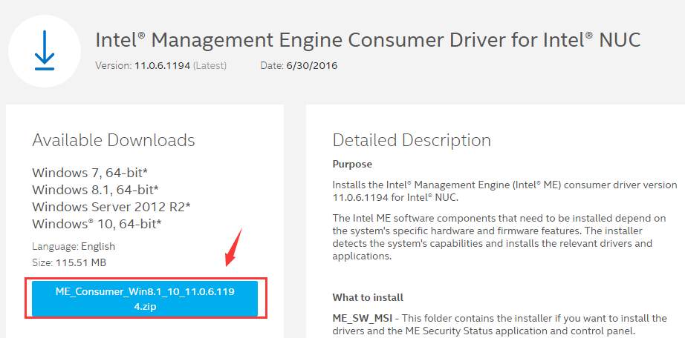Screen dimensions: 685x338
Task: Click the ME_Consumer_Win8.1_10 zip download button
Action: [x=145, y=298]
